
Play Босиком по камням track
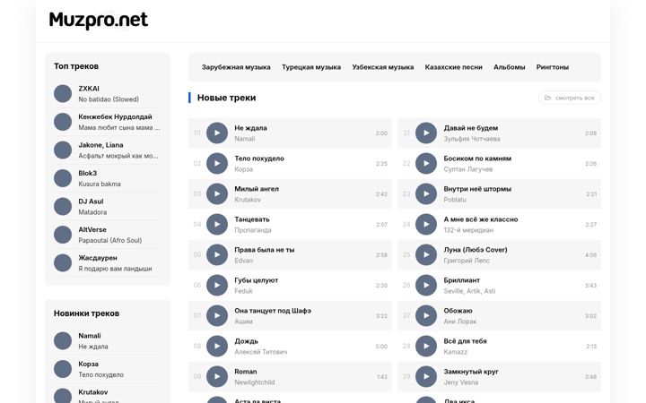click(426, 163)
